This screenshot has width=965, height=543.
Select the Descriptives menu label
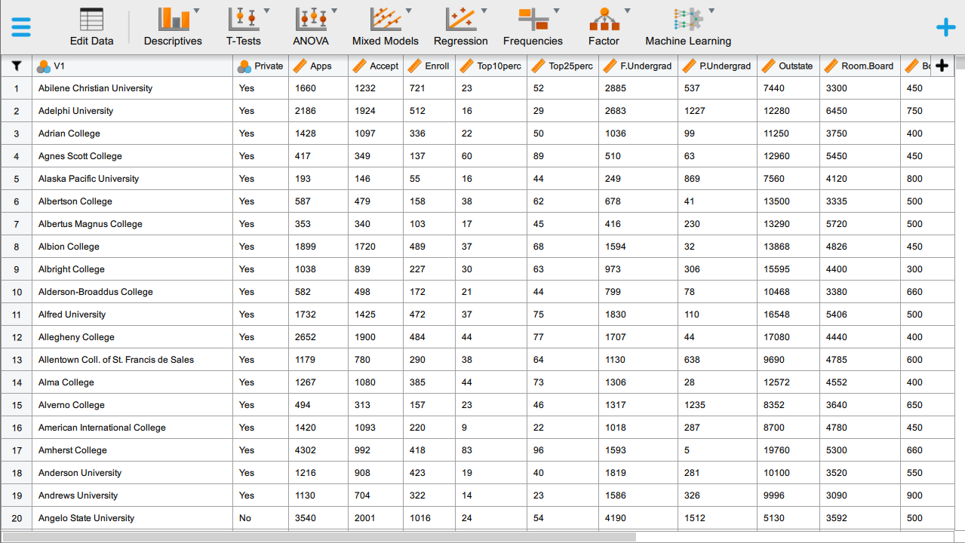(173, 41)
